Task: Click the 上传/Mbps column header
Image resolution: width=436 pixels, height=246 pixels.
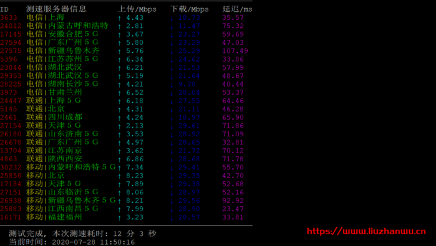Action: (x=137, y=9)
